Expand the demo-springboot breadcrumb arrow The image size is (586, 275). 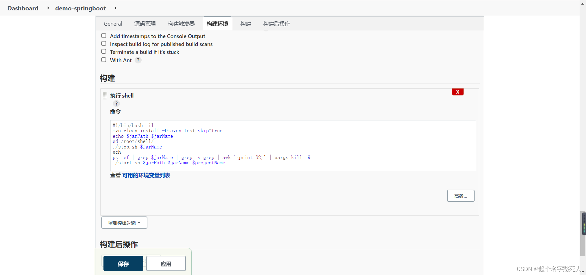point(115,8)
